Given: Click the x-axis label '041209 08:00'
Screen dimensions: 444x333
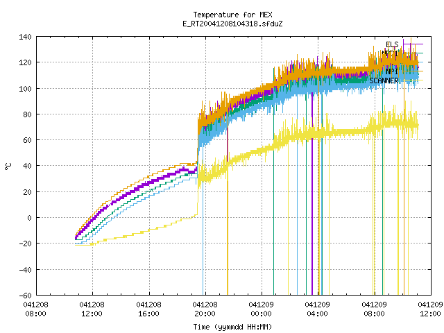Looking at the screenshot, I should pyautogui.click(x=375, y=309).
